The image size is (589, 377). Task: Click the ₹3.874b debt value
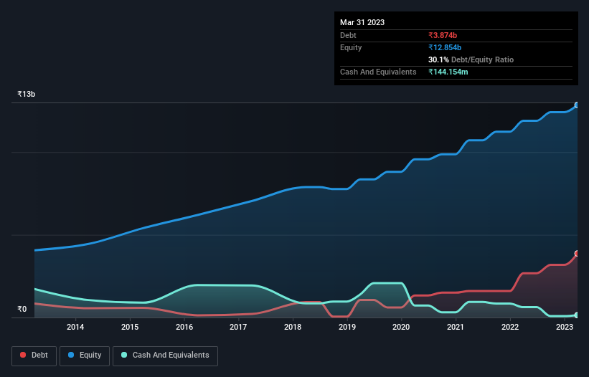point(443,35)
